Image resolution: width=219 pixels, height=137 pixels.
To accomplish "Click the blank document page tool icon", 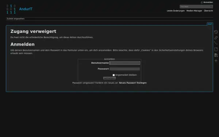I will [x=216, y=49].
